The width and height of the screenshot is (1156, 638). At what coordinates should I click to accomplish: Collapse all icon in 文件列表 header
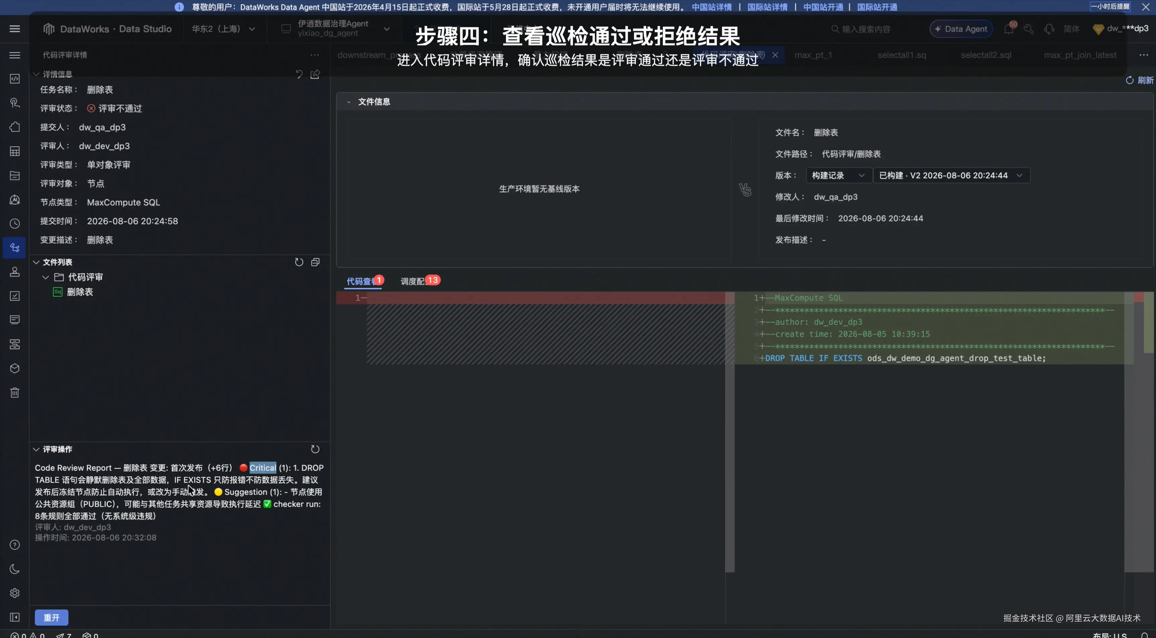[x=315, y=262]
